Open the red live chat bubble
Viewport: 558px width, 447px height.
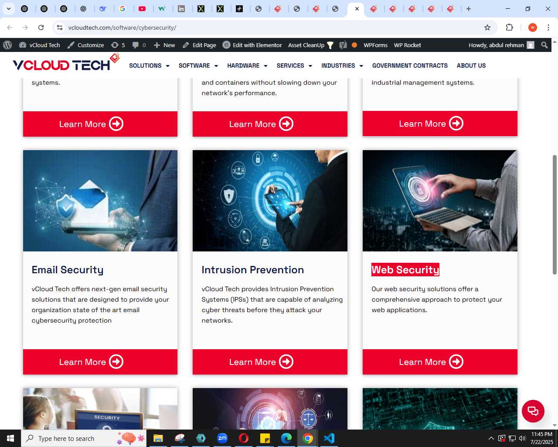point(533,411)
